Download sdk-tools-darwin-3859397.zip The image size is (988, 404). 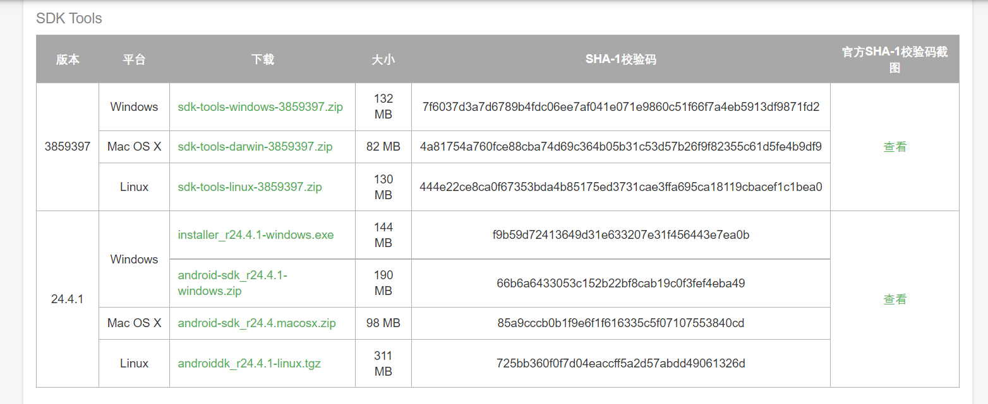pyautogui.click(x=255, y=146)
